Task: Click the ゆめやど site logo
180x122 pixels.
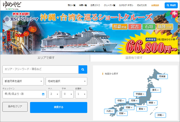Action: coord(12,5)
